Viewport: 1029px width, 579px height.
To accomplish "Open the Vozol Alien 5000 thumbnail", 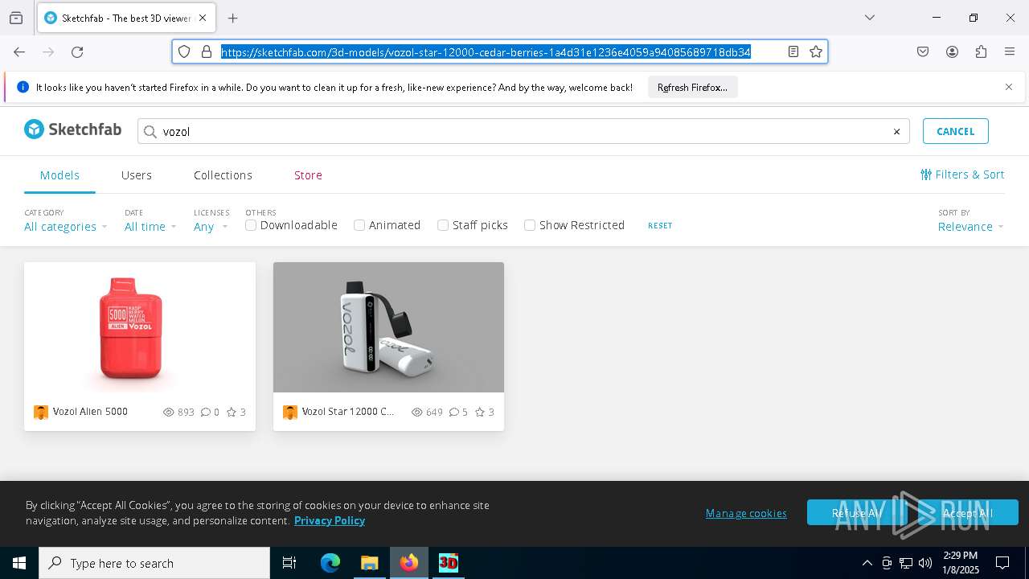I will 140,327.
